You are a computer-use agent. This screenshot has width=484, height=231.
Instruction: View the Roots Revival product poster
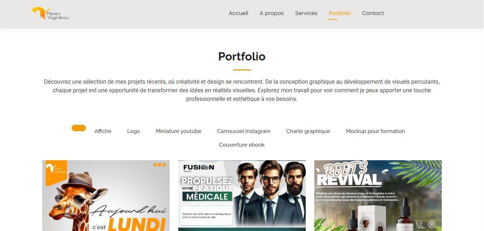(378, 196)
